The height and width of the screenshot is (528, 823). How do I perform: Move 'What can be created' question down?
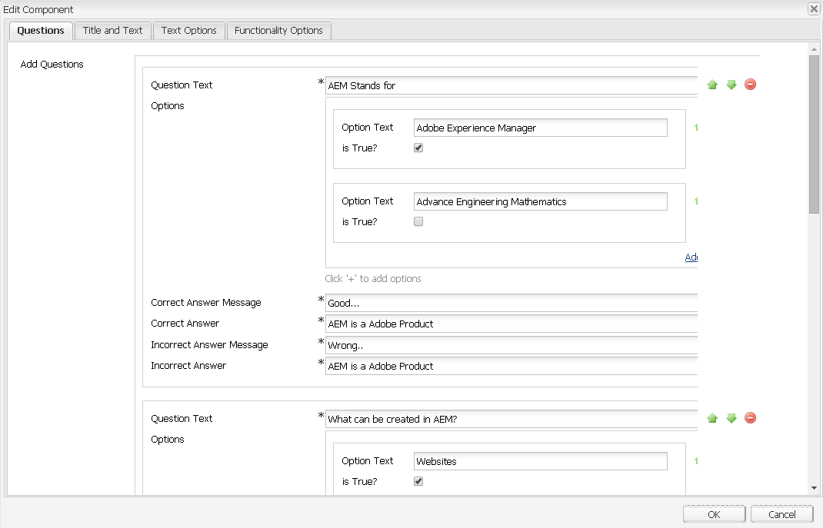coord(731,418)
